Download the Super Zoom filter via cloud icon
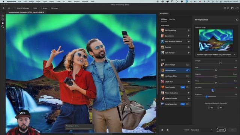Image resolution: width=240 pixels, height=135 pixels. click(x=189, y=36)
